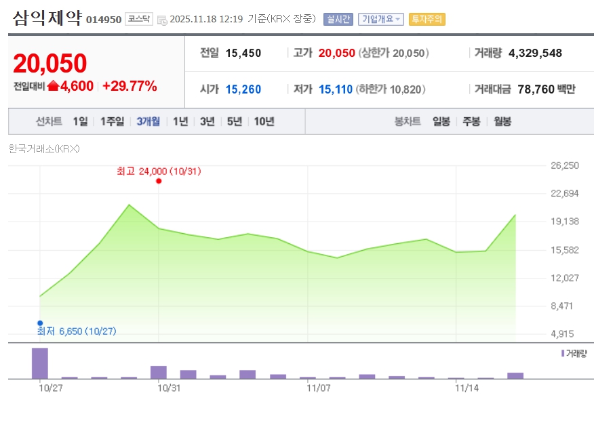Image resolution: width=594 pixels, height=433 pixels.
Task: Open the 일봉 daily candle chart
Action: (441, 121)
